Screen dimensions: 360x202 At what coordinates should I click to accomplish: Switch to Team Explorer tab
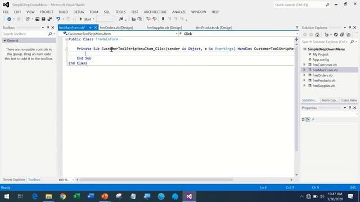click(330, 100)
